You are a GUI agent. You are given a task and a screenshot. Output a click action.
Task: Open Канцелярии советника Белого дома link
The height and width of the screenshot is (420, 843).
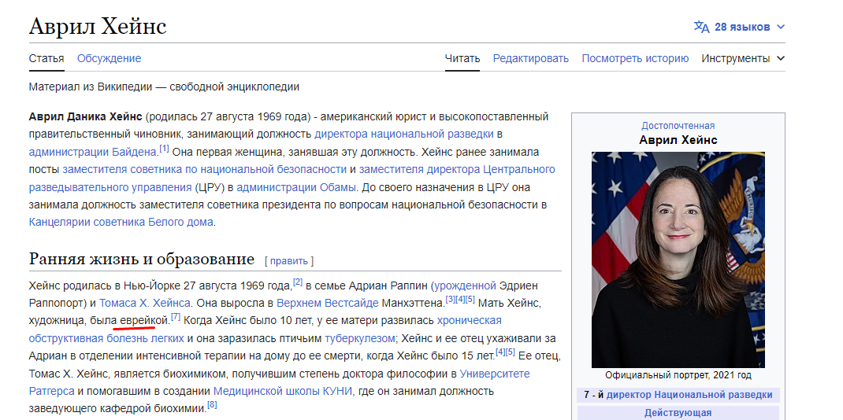[x=121, y=222]
